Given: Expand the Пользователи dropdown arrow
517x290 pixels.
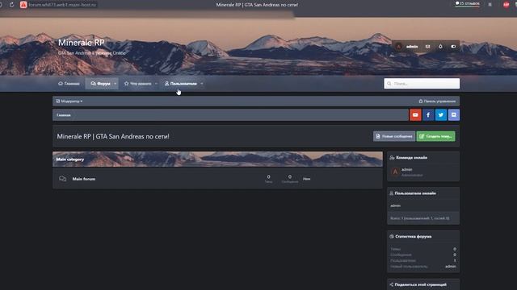Looking at the screenshot, I should tap(202, 84).
